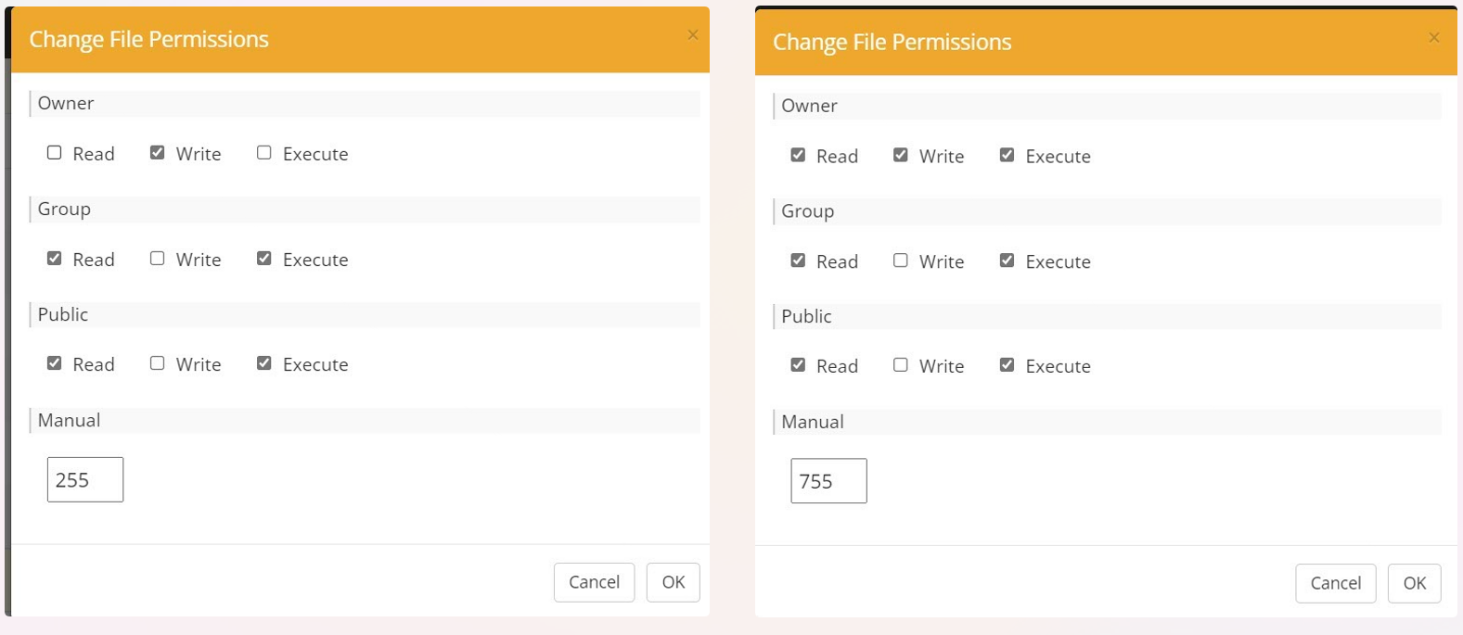Confirm with OK in the 755 dialog
The width and height of the screenshot is (1463, 635).
1414,583
